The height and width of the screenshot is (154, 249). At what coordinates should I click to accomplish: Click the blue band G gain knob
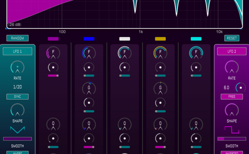click(x=89, y=88)
